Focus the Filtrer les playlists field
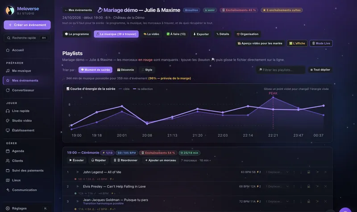 (281, 70)
